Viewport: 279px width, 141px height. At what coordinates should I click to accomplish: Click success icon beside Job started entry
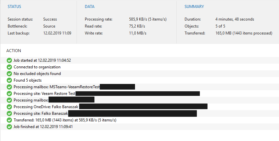[9, 60]
